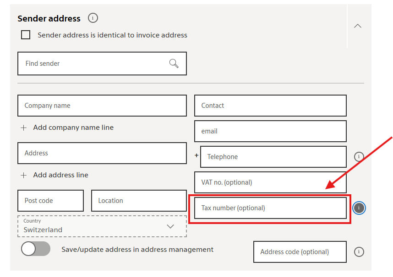Click info icon beside Tax number field
The height and width of the screenshot is (277, 393).
click(359, 208)
